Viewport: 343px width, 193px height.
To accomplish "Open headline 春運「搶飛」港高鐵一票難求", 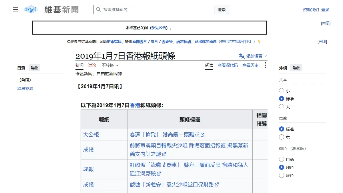I will (x=167, y=135).
